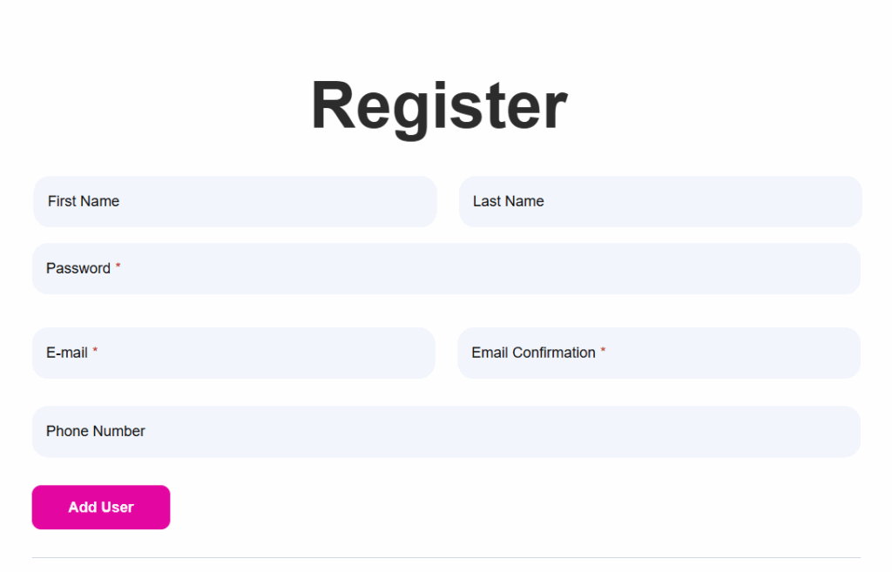This screenshot has width=892, height=572.
Task: Click the word "Confirmation" in email confirm field
Action: [554, 353]
